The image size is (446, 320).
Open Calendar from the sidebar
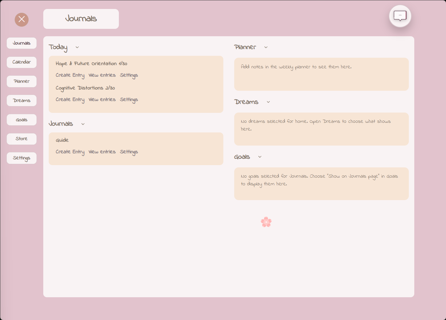pyautogui.click(x=21, y=62)
